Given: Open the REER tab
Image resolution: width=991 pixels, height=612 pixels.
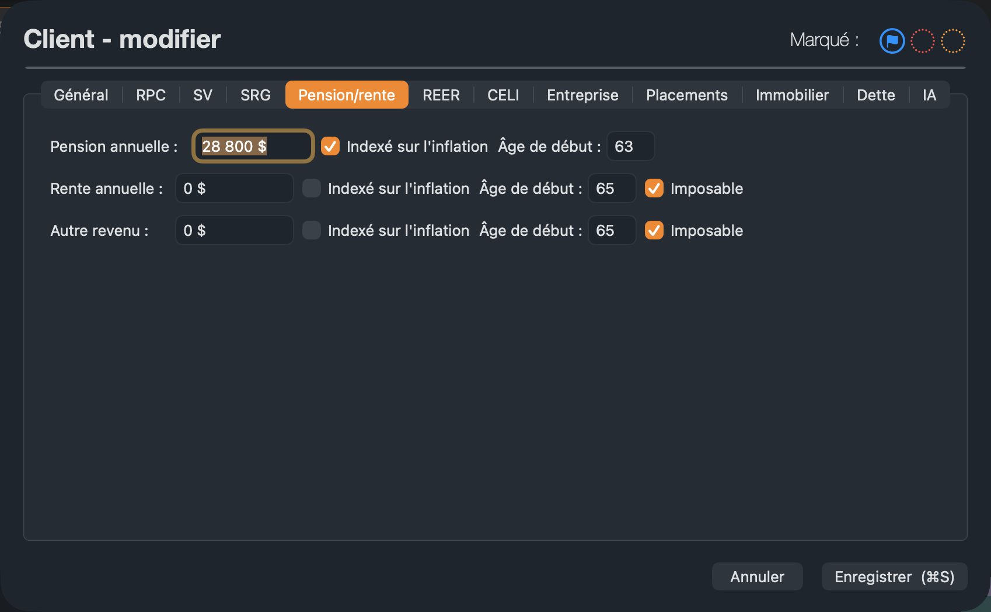Looking at the screenshot, I should tap(441, 95).
